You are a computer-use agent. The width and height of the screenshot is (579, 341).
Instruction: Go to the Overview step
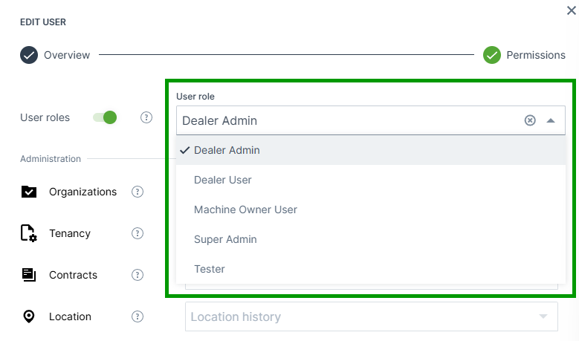tap(56, 55)
